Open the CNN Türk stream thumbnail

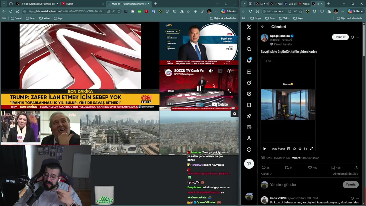pyautogui.click(x=80, y=66)
